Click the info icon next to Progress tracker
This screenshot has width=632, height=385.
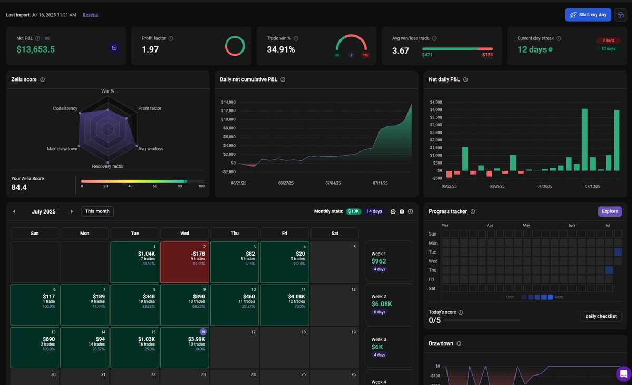[x=473, y=211]
